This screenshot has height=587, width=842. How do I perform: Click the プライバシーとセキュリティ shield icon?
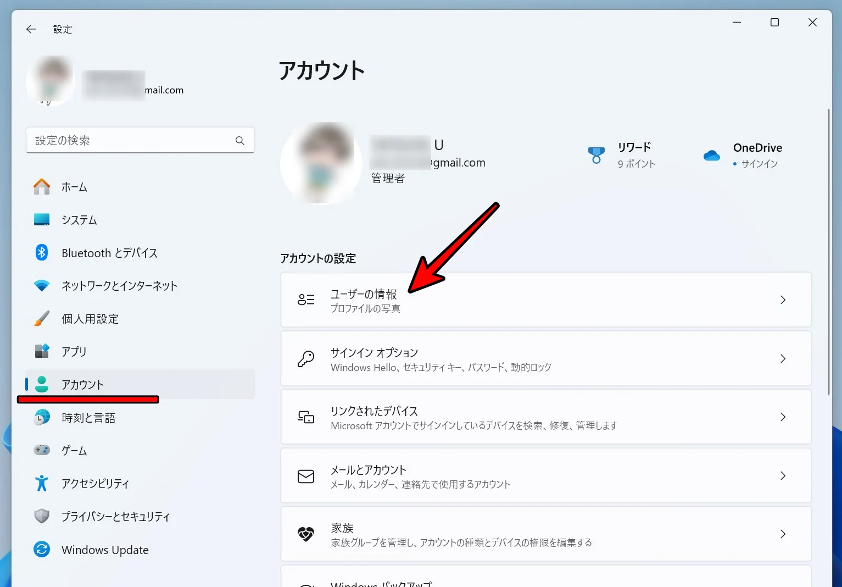coord(41,516)
